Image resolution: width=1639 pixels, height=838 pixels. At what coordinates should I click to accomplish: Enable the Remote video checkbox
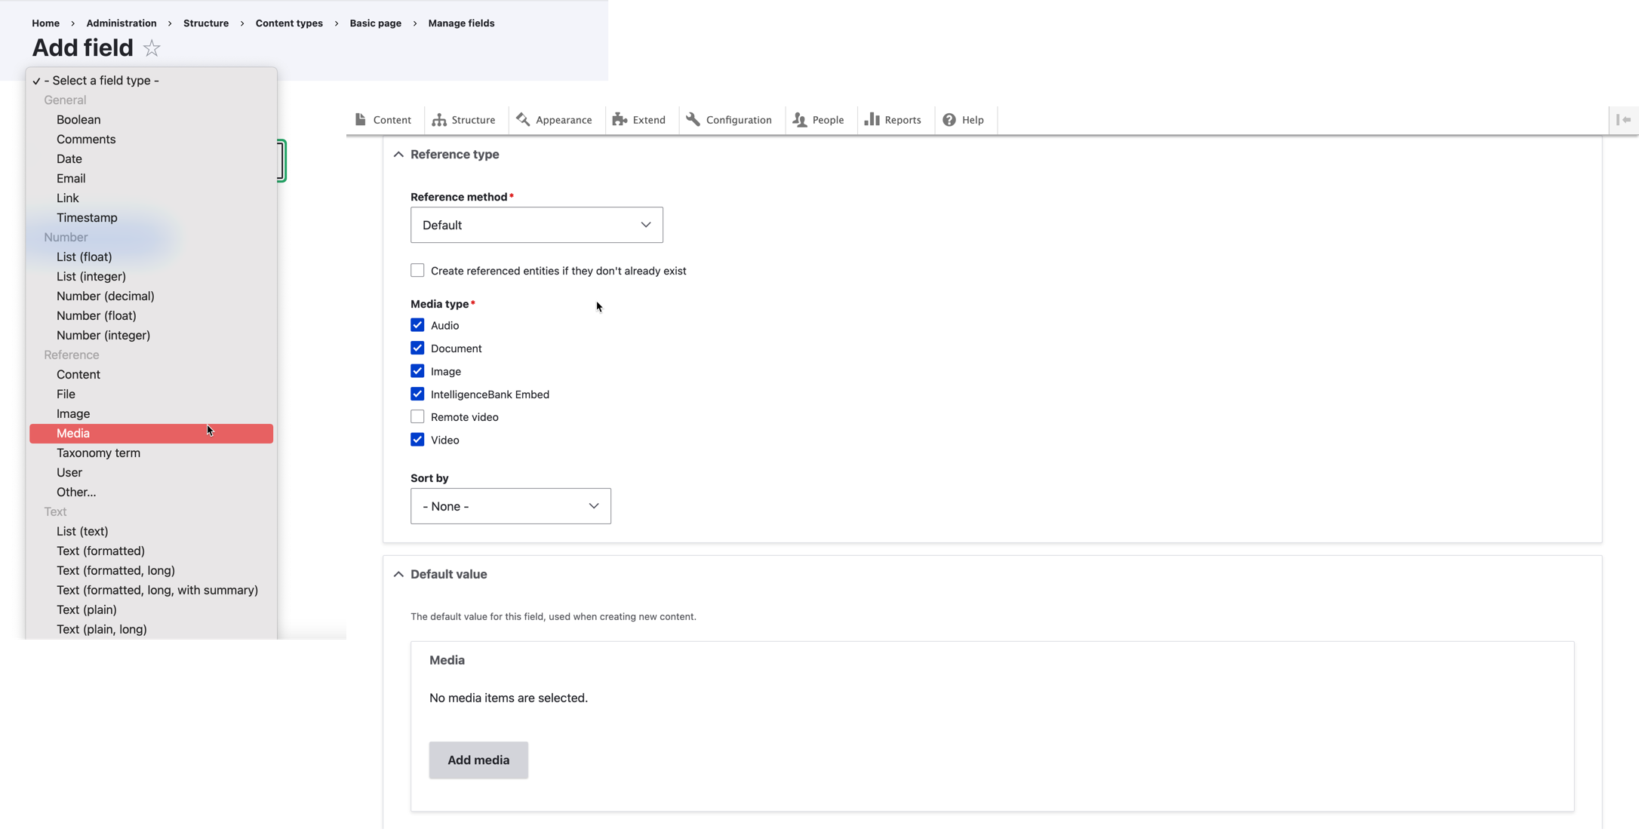tap(417, 416)
